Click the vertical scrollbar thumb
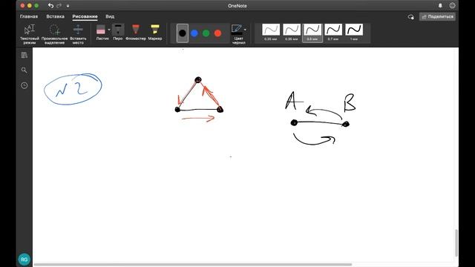Image resolution: width=475 pixels, height=267 pixels. [x=456, y=243]
